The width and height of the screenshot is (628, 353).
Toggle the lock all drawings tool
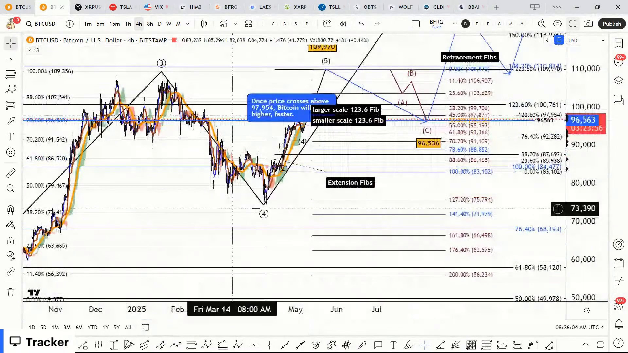click(x=10, y=241)
